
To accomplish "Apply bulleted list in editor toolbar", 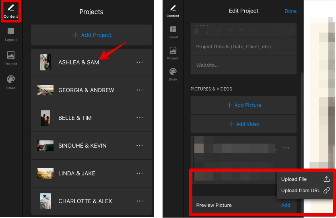I will pos(230,31).
